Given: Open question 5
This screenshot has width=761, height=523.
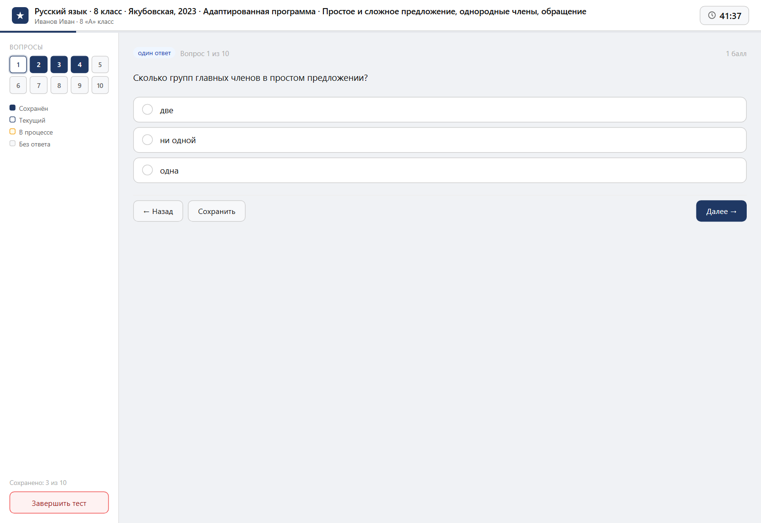Looking at the screenshot, I should 100,65.
